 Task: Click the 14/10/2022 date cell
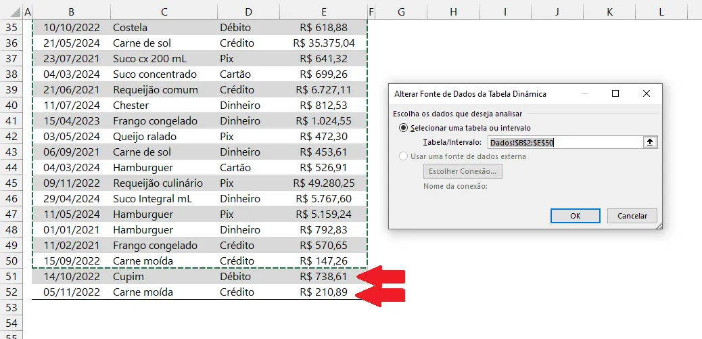click(72, 277)
